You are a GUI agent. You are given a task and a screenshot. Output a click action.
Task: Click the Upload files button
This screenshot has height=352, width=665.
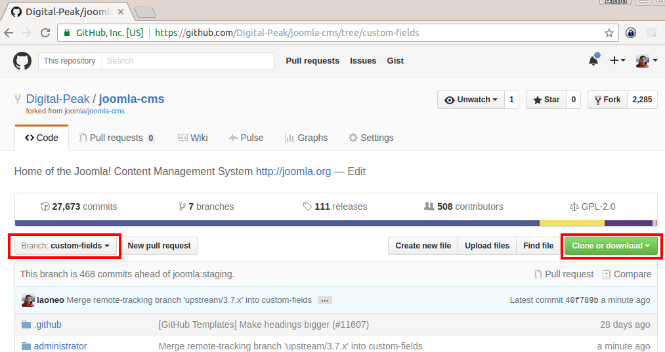point(486,246)
